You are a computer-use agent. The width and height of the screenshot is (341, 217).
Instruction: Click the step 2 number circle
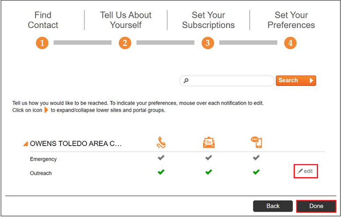125,43
